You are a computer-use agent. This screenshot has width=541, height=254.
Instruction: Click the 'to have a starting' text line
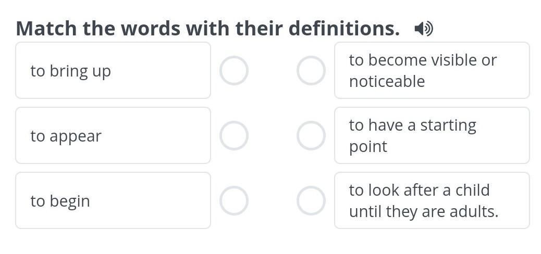pos(412,125)
